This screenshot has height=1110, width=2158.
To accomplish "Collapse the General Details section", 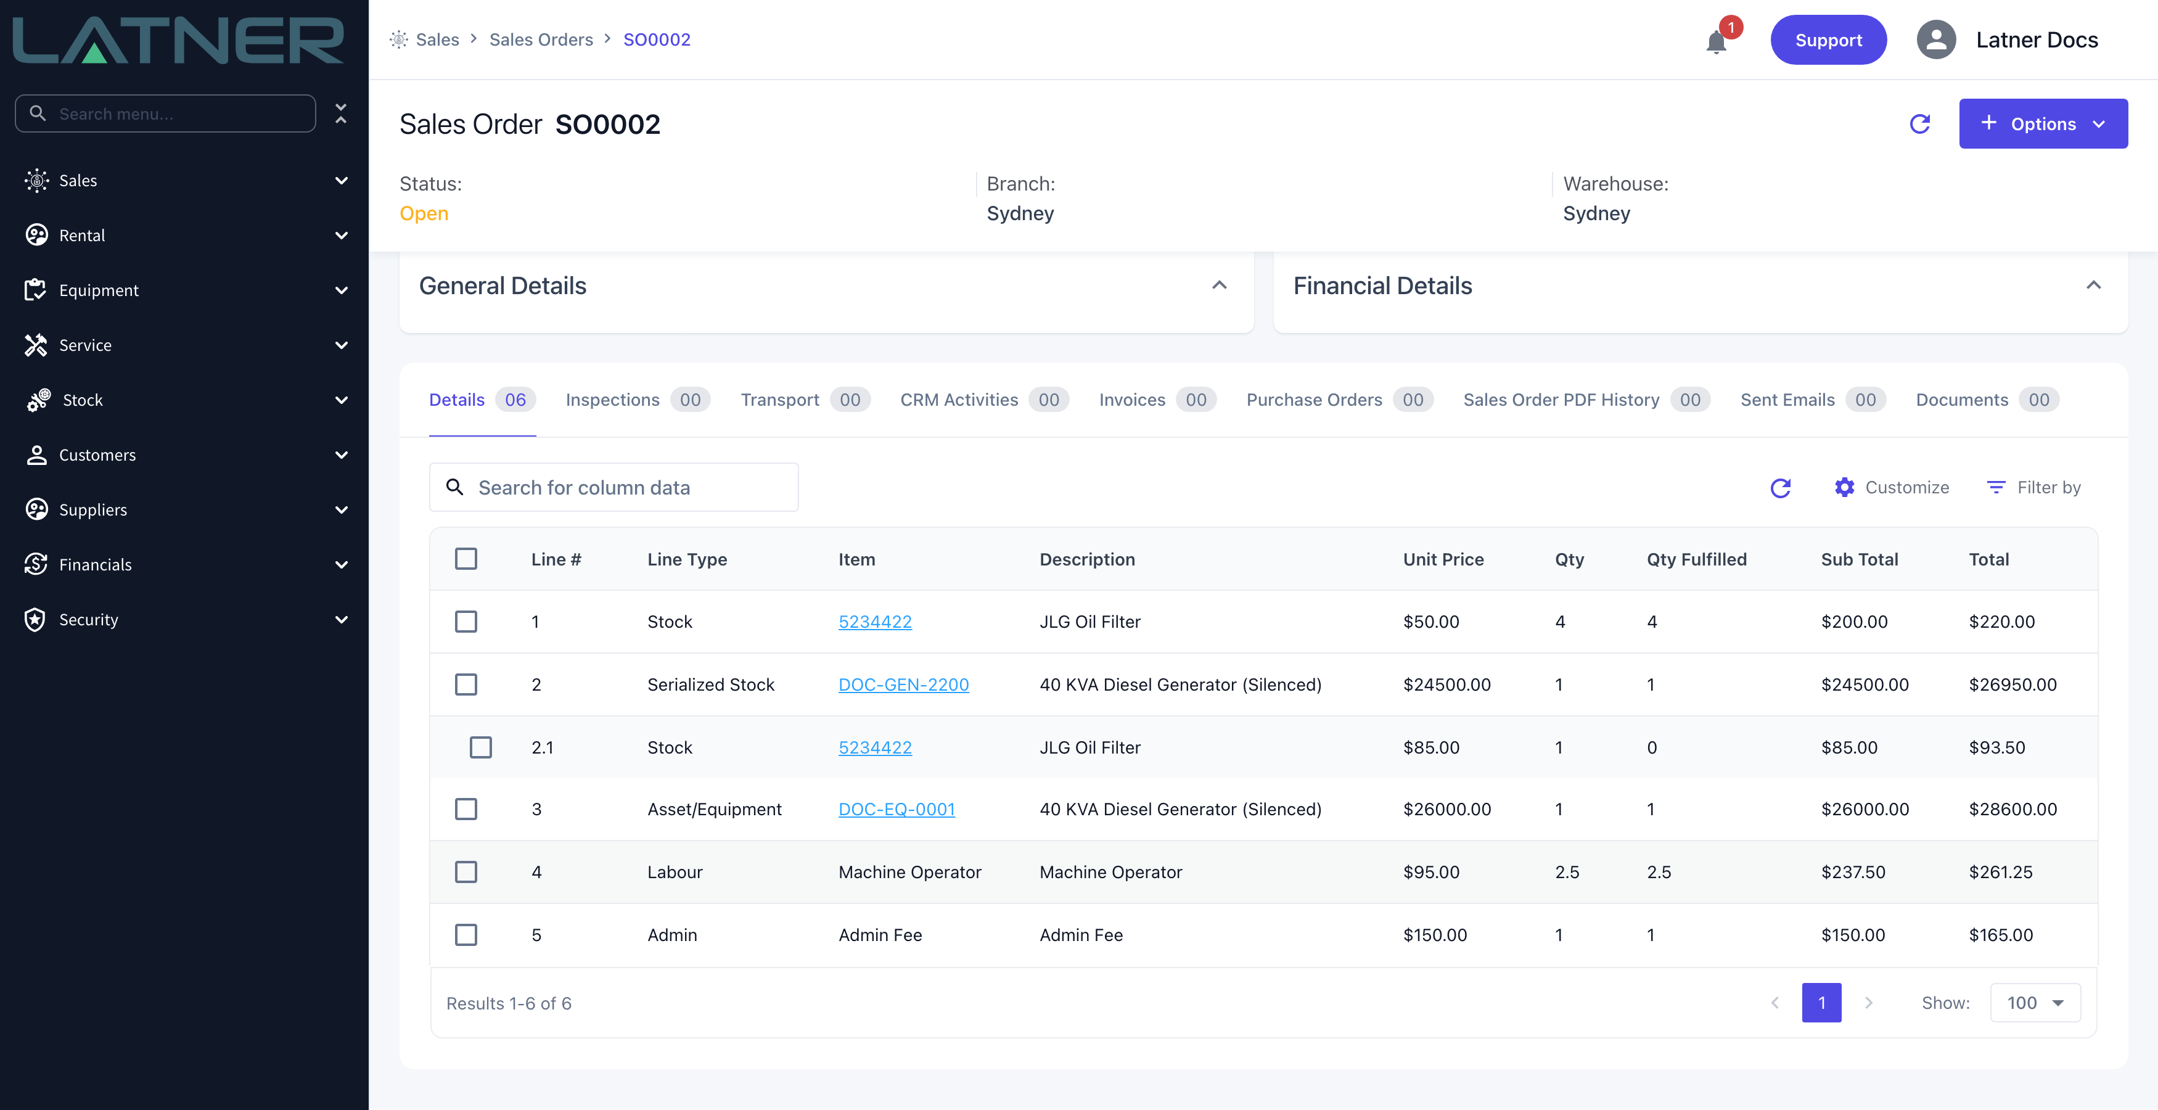I will point(1220,286).
